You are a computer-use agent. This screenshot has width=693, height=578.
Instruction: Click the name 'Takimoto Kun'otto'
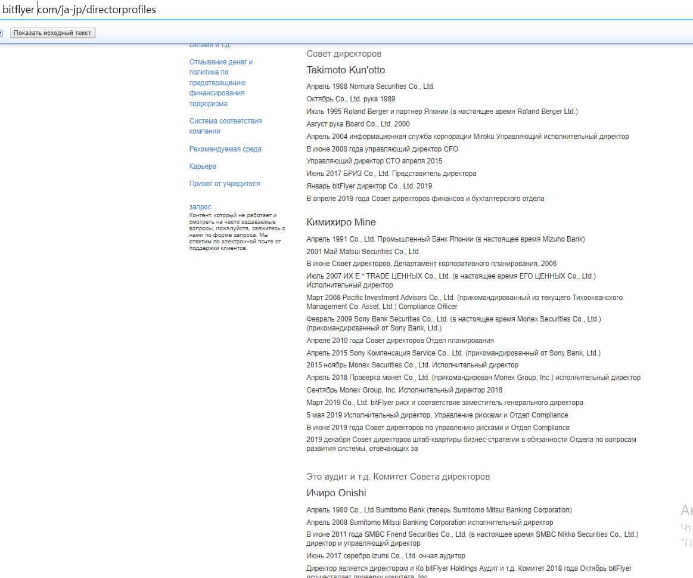(346, 70)
